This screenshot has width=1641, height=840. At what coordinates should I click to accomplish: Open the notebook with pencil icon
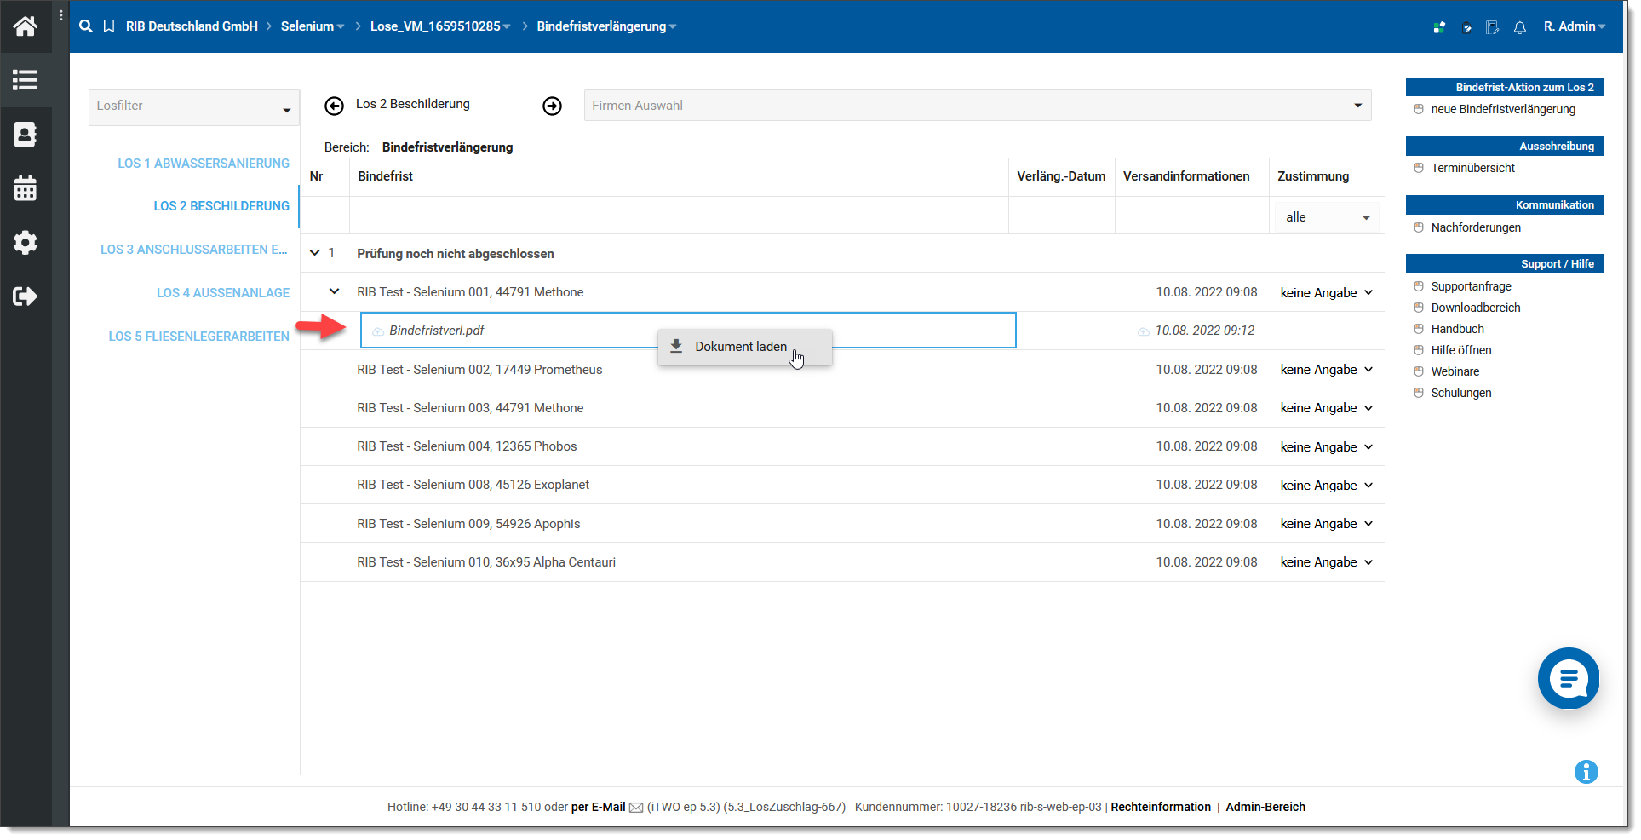click(1492, 27)
